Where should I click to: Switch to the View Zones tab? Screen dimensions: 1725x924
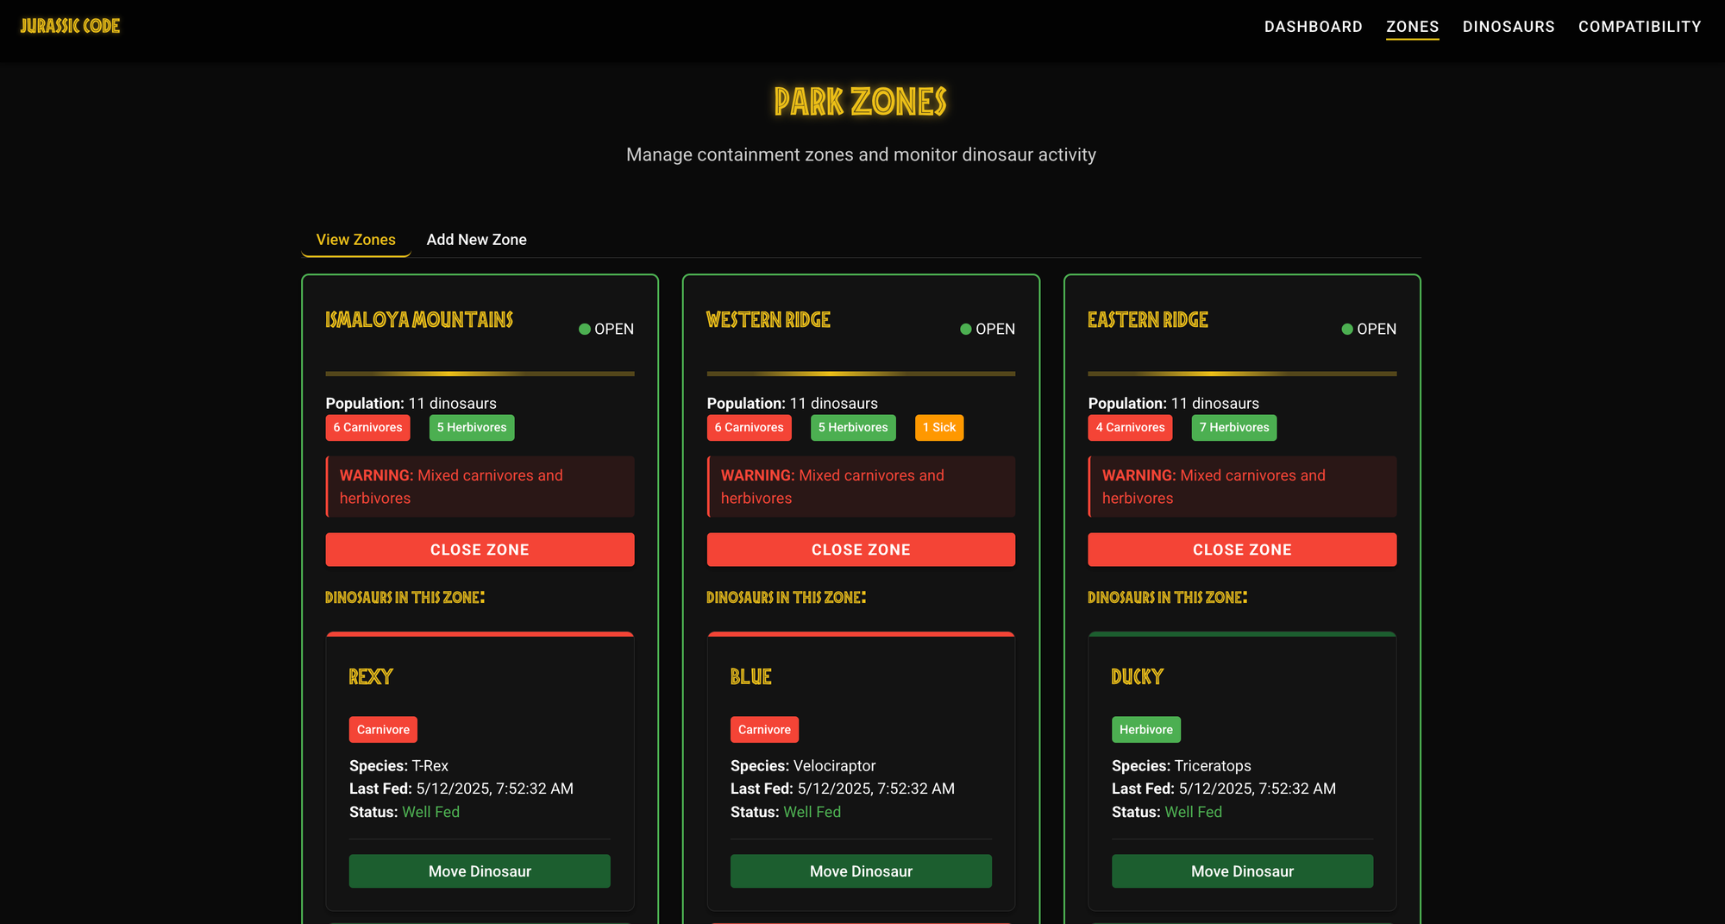tap(356, 240)
